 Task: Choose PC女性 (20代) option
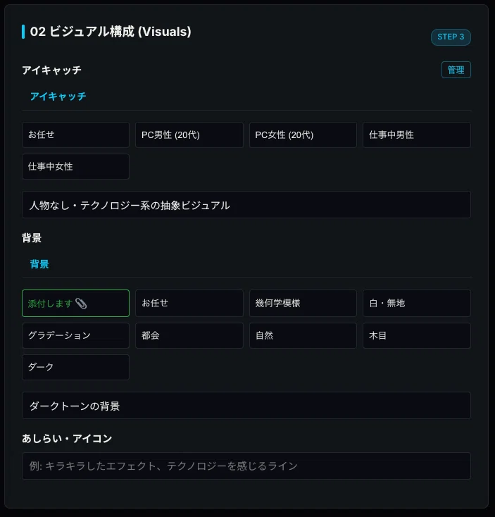click(303, 135)
